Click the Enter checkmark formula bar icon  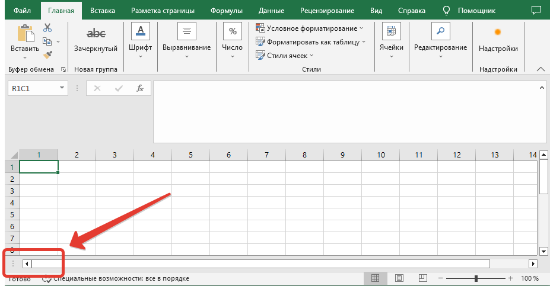pyautogui.click(x=119, y=88)
